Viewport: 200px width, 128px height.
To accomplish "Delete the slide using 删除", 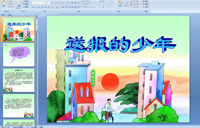I will (x=26, y=7).
